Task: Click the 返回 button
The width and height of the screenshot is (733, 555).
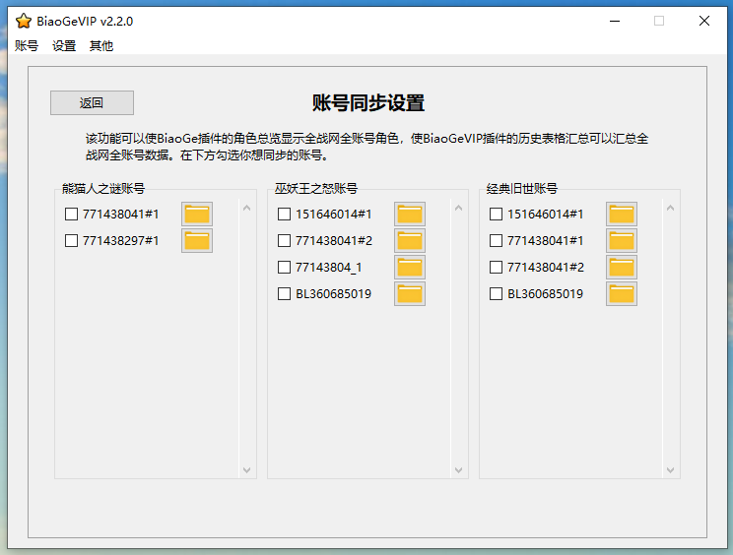Action: [92, 103]
